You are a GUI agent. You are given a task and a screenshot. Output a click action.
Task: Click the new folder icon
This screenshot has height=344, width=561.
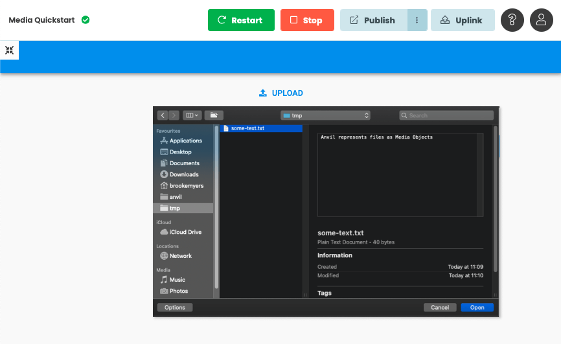coord(214,115)
